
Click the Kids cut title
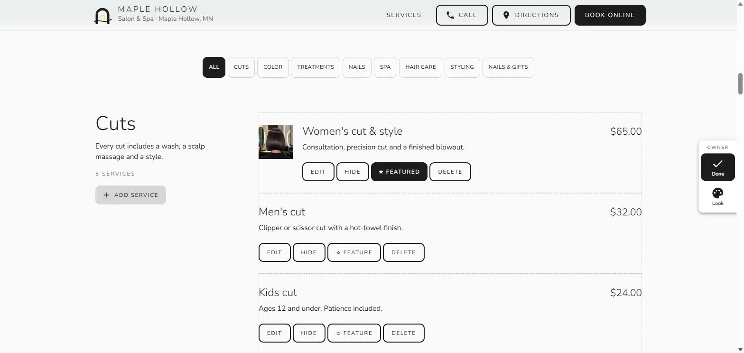[278, 293]
